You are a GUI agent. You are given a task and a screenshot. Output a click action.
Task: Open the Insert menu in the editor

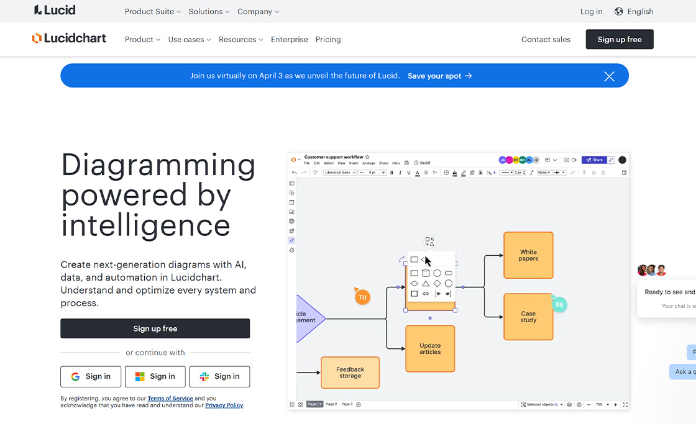coord(354,163)
